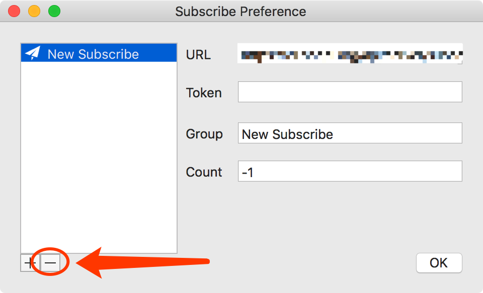Click the Token label
Screen dimensions: 483x293
tap(204, 93)
